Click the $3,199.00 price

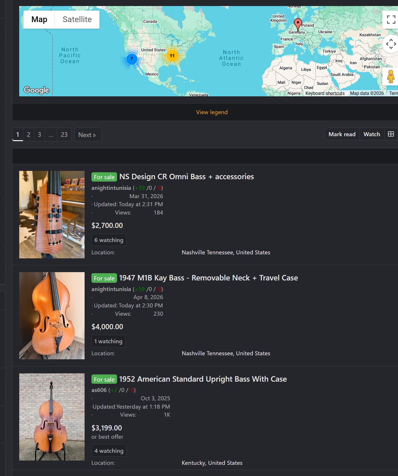point(107,428)
